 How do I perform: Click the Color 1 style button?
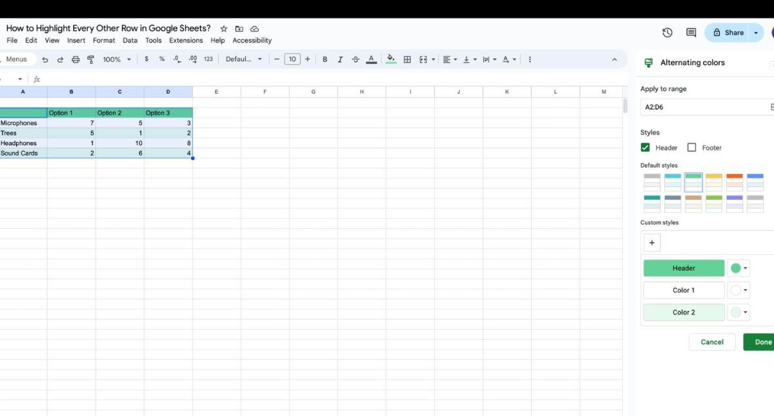click(684, 290)
